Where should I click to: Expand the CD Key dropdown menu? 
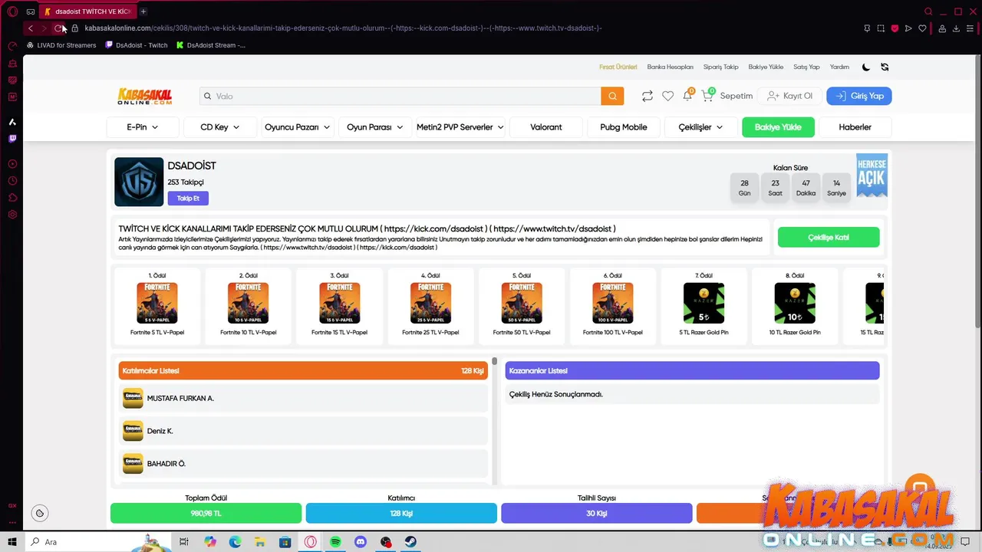click(220, 127)
